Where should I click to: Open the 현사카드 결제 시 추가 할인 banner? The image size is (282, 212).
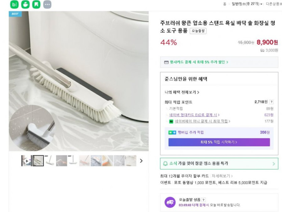(196, 62)
